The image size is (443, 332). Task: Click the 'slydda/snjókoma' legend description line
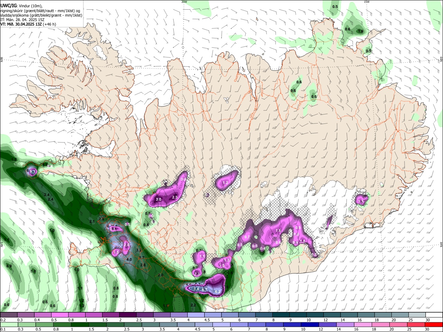coord(41,15)
